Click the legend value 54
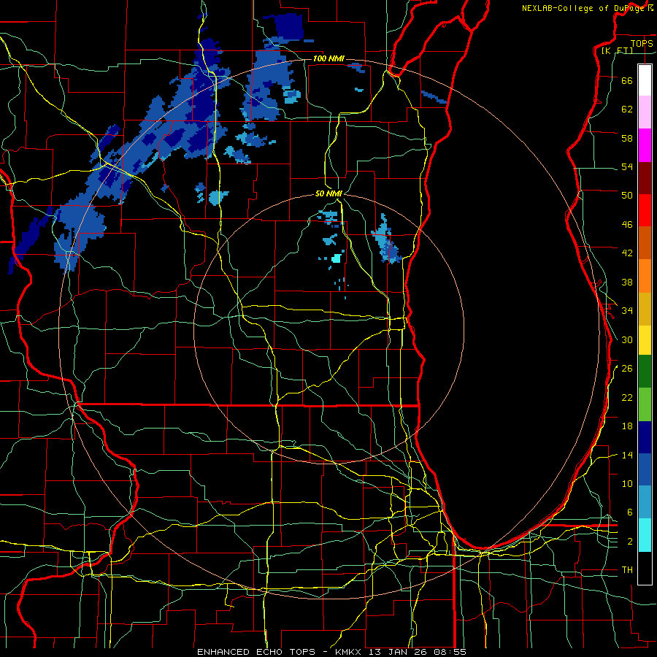657x657 pixels. (627, 166)
